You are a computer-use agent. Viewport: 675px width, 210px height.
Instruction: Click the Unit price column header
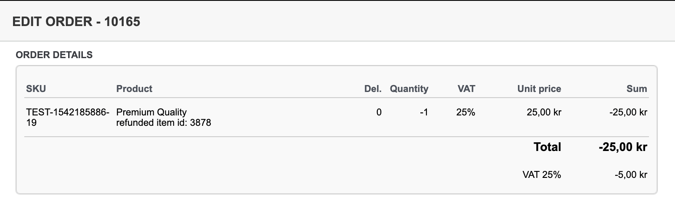tap(539, 89)
